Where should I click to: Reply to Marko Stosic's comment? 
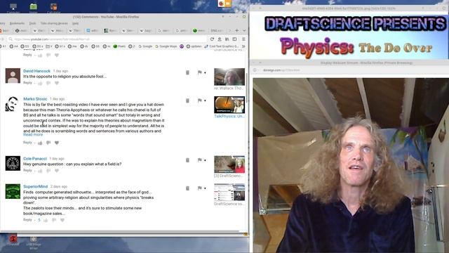(27, 143)
